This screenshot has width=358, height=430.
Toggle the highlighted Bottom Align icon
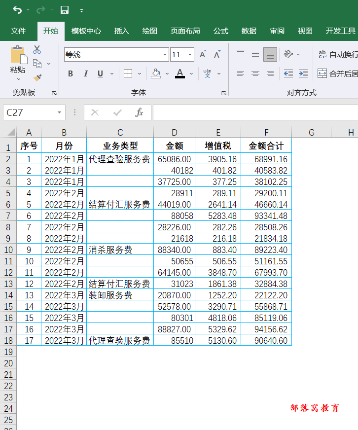270,54
